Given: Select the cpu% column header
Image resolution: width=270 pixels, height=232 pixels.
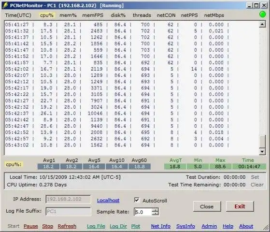Looking at the screenshot, I should point(47,15).
